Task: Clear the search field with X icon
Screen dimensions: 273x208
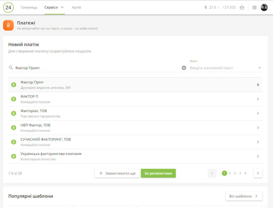Action: pyautogui.click(x=184, y=68)
